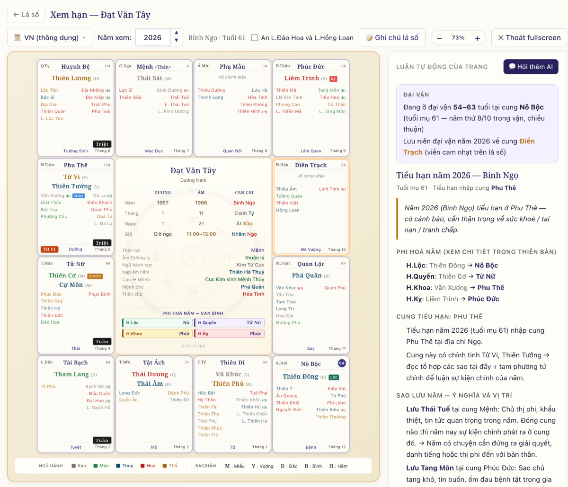Zoom out with minus button
Viewport: 568px width, 487px height.
tap(439, 38)
